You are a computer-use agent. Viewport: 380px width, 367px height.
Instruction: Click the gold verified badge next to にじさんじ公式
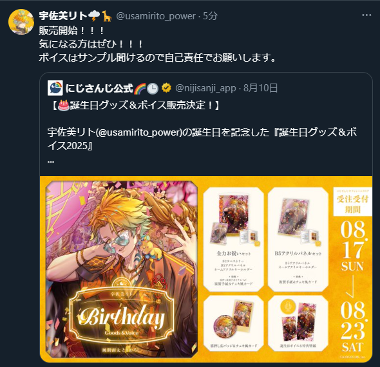[166, 88]
